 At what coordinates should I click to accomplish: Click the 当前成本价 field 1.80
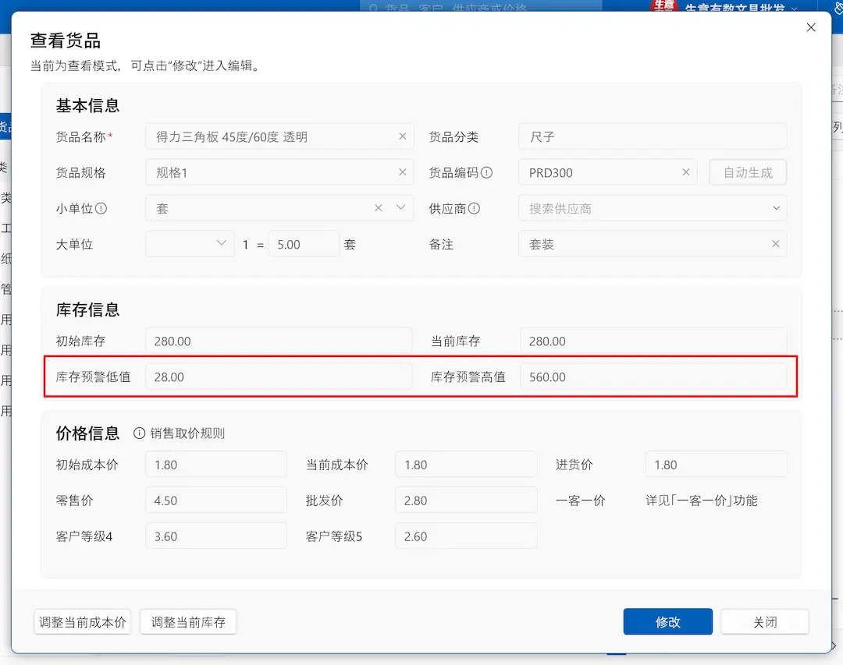coord(466,465)
